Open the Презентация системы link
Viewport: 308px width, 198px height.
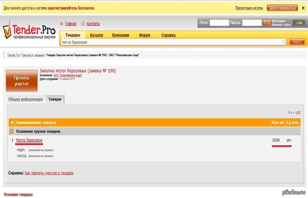pyautogui.click(x=249, y=8)
